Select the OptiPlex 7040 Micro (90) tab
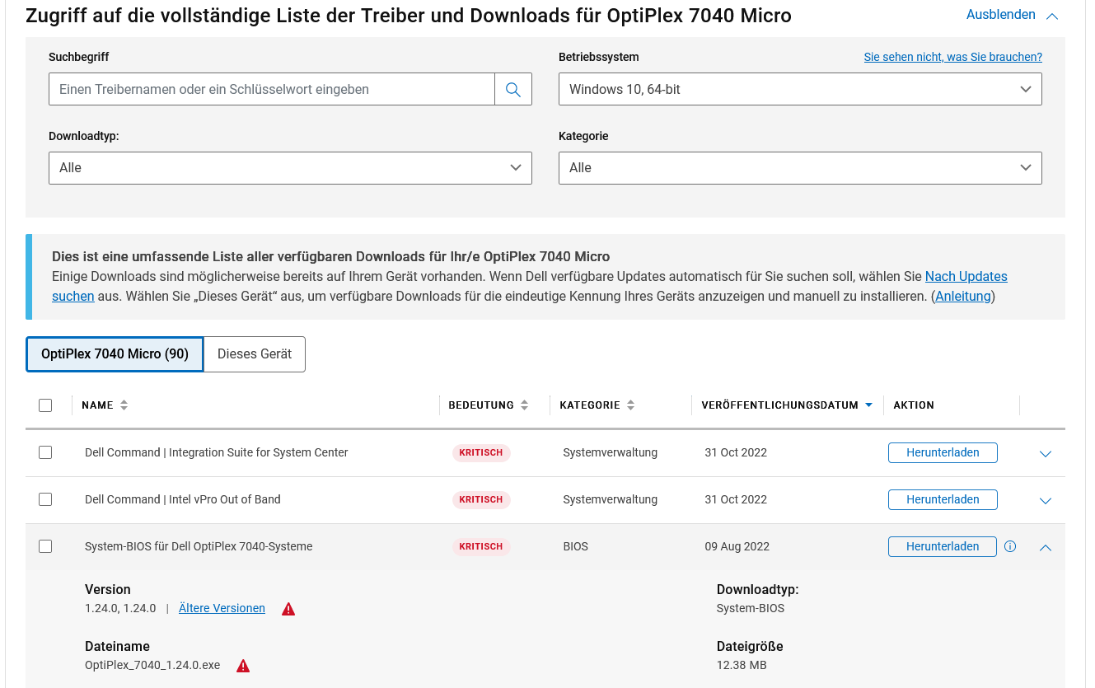Screen dimensions: 1095x688 tap(115, 354)
